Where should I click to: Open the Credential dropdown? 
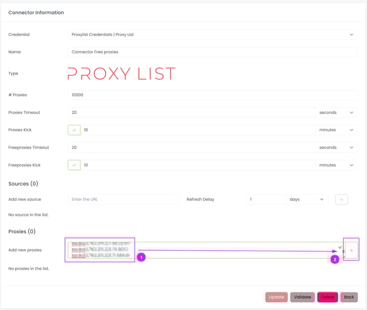[x=212, y=35]
